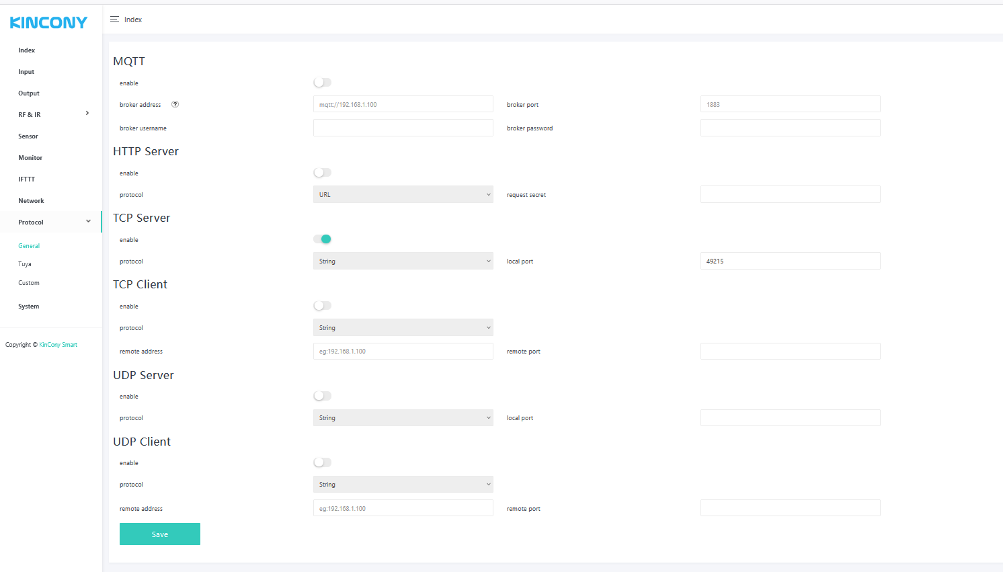Go to the Sensor page

click(x=28, y=136)
